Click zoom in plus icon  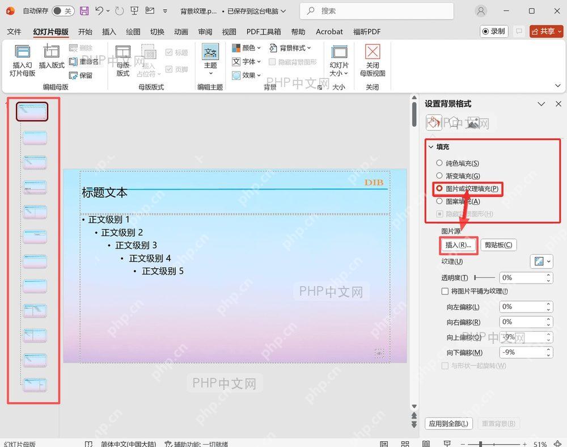(524, 444)
